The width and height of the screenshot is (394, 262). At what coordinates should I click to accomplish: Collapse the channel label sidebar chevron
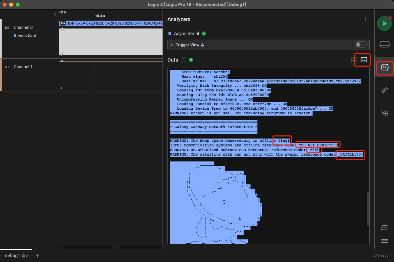pyautogui.click(x=55, y=14)
